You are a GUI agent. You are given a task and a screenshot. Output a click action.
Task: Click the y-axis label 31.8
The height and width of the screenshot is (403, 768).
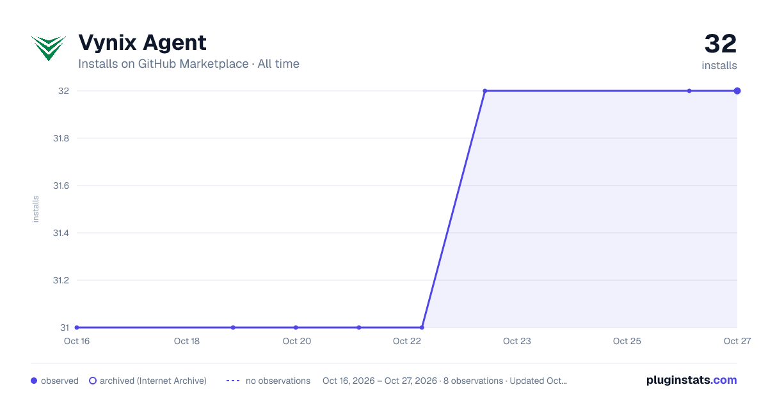point(61,138)
